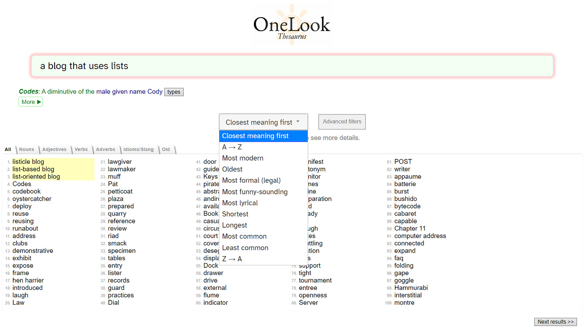Viewport: 585px width, 330px height.
Task: Open result 'door'
Action: tap(210, 162)
